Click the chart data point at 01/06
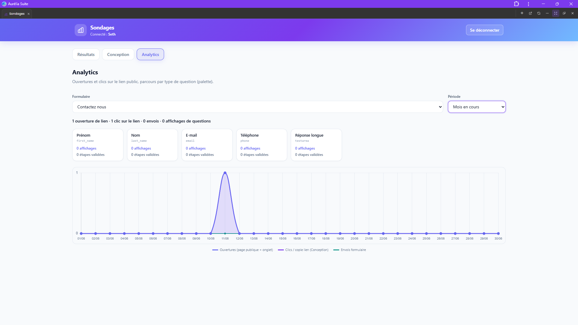The width and height of the screenshot is (578, 325). point(81,234)
